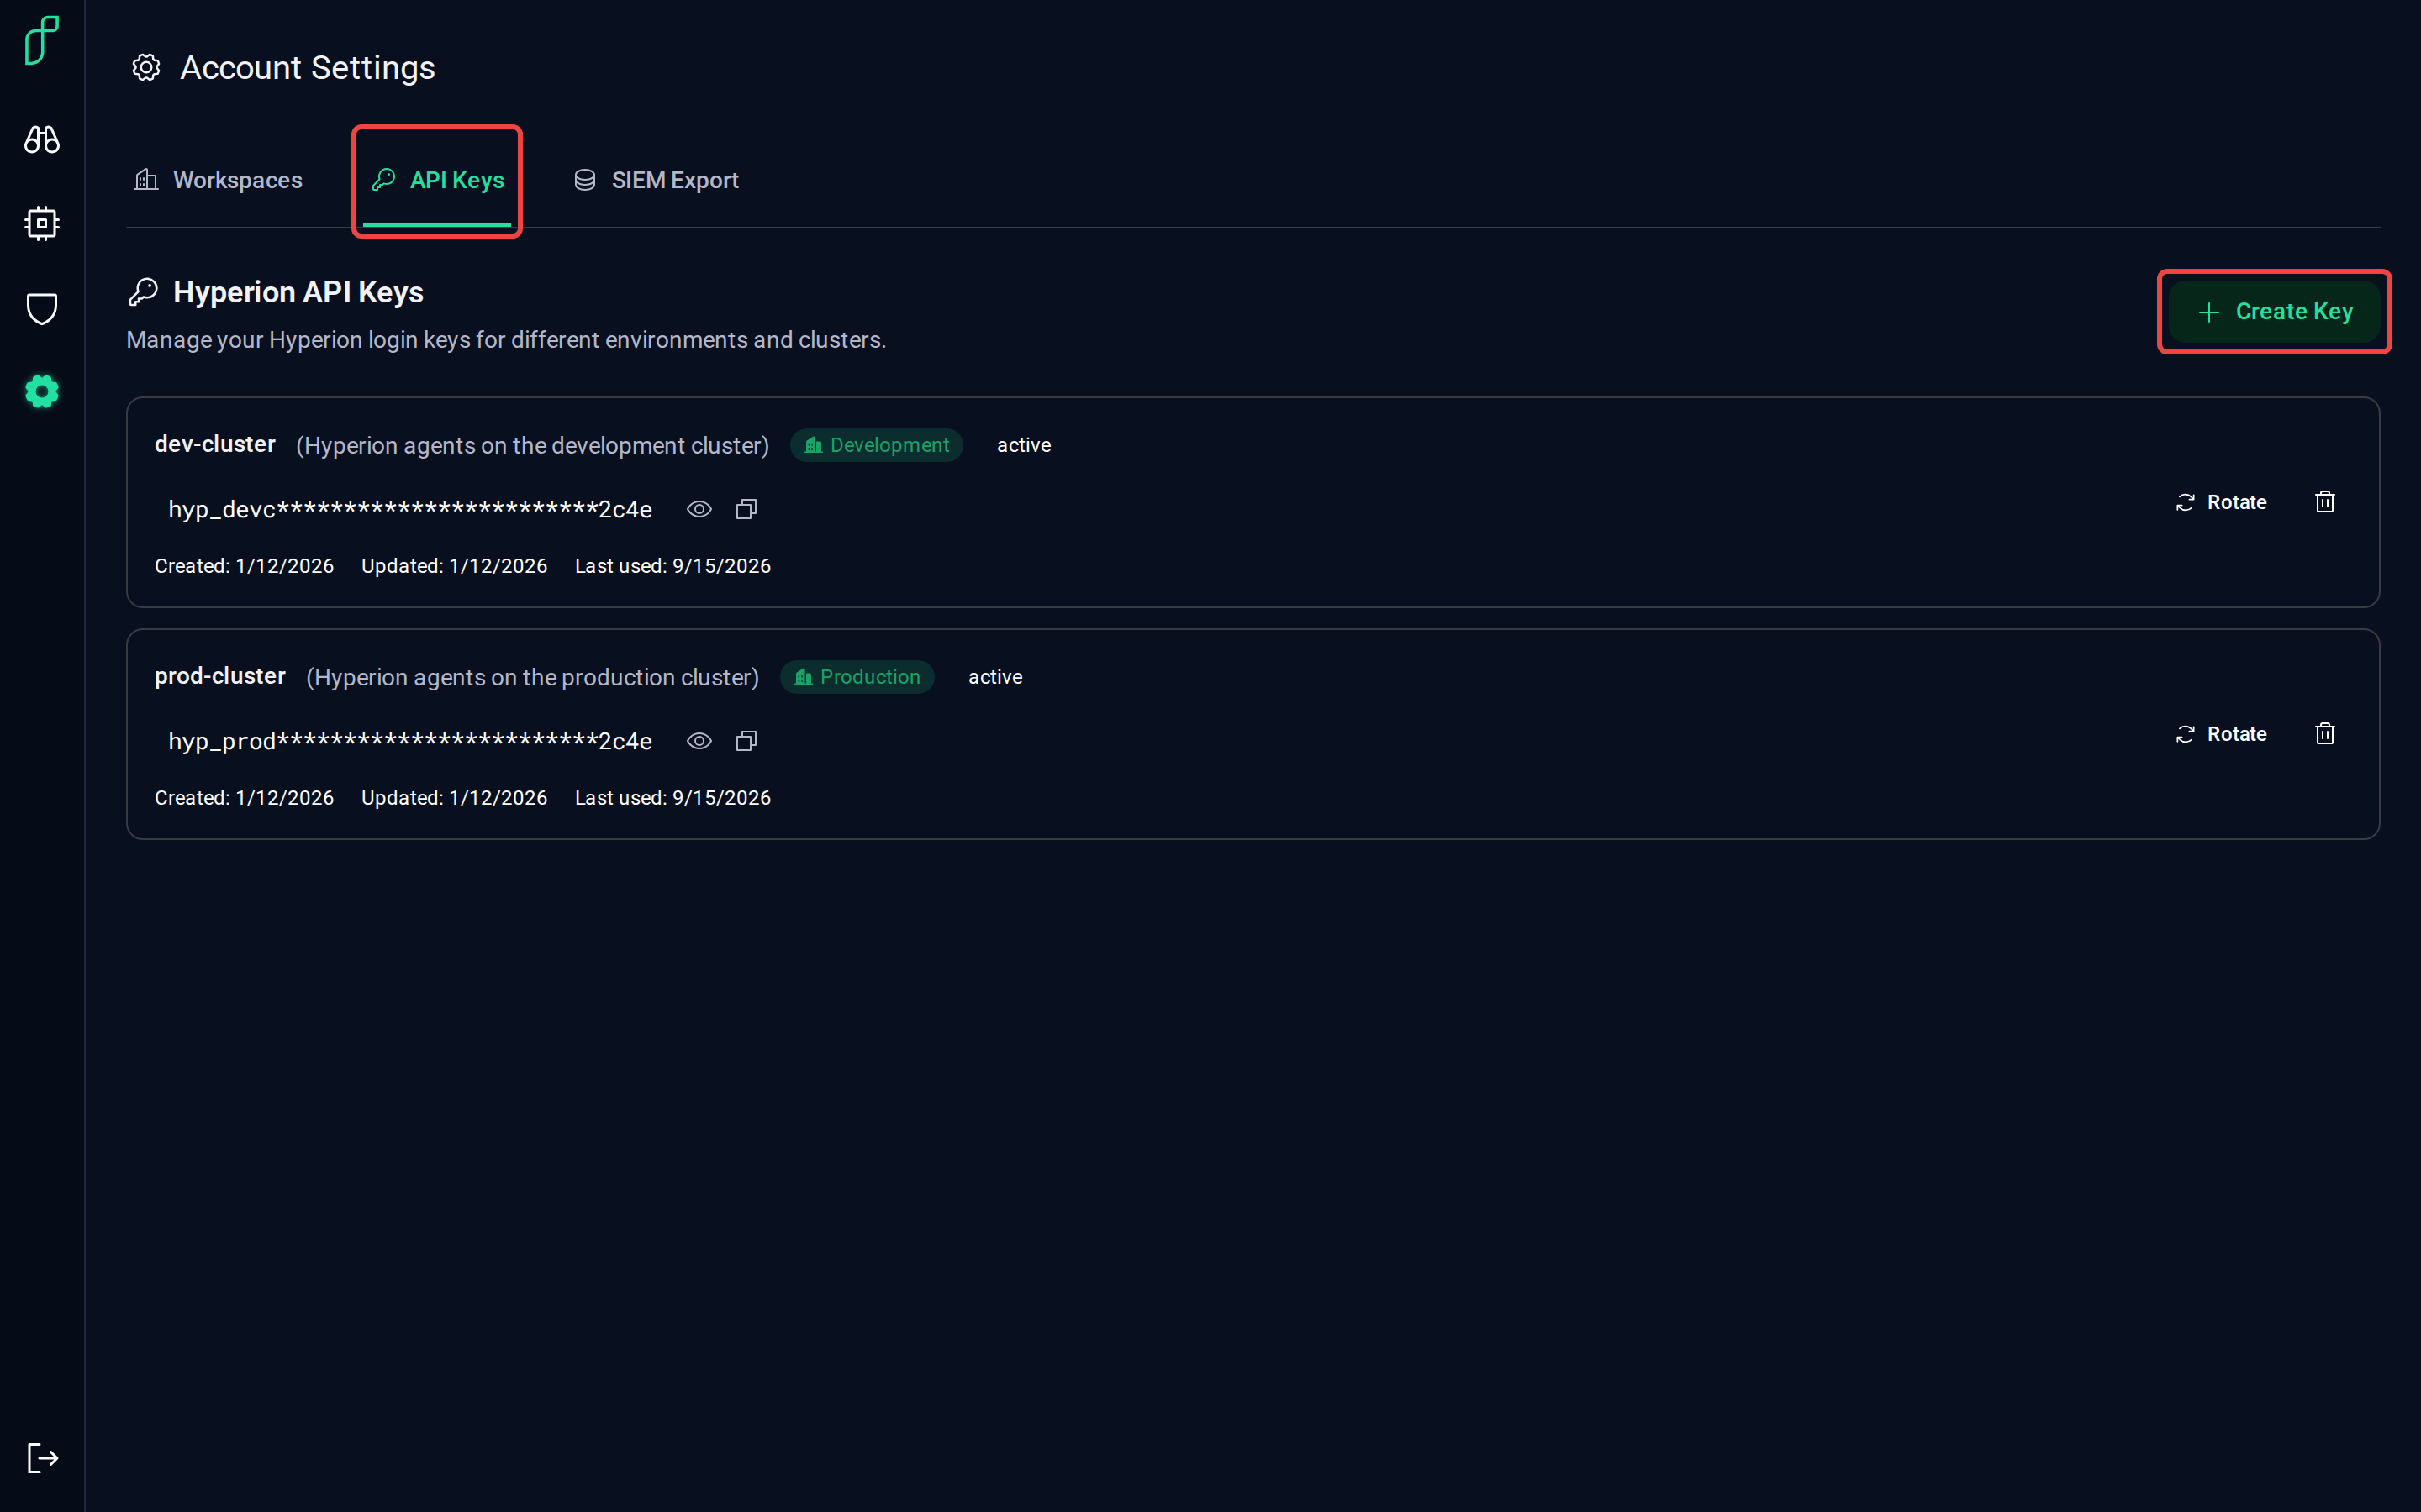Click the Development workspace badge

(x=877, y=445)
